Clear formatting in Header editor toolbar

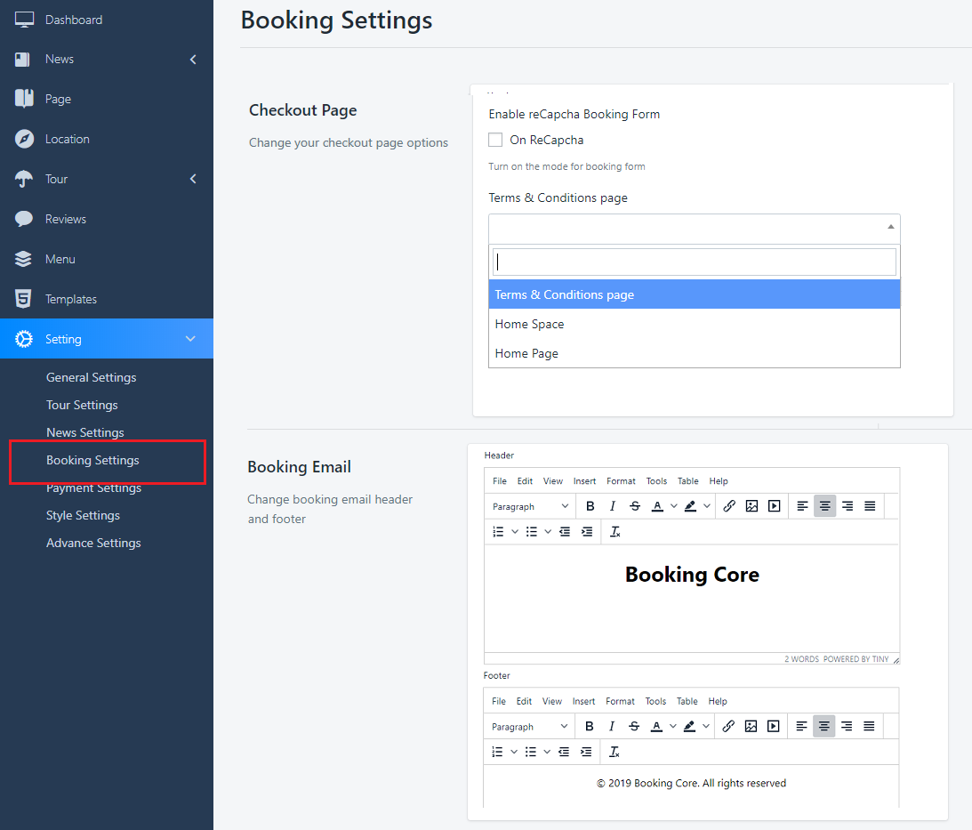[615, 532]
